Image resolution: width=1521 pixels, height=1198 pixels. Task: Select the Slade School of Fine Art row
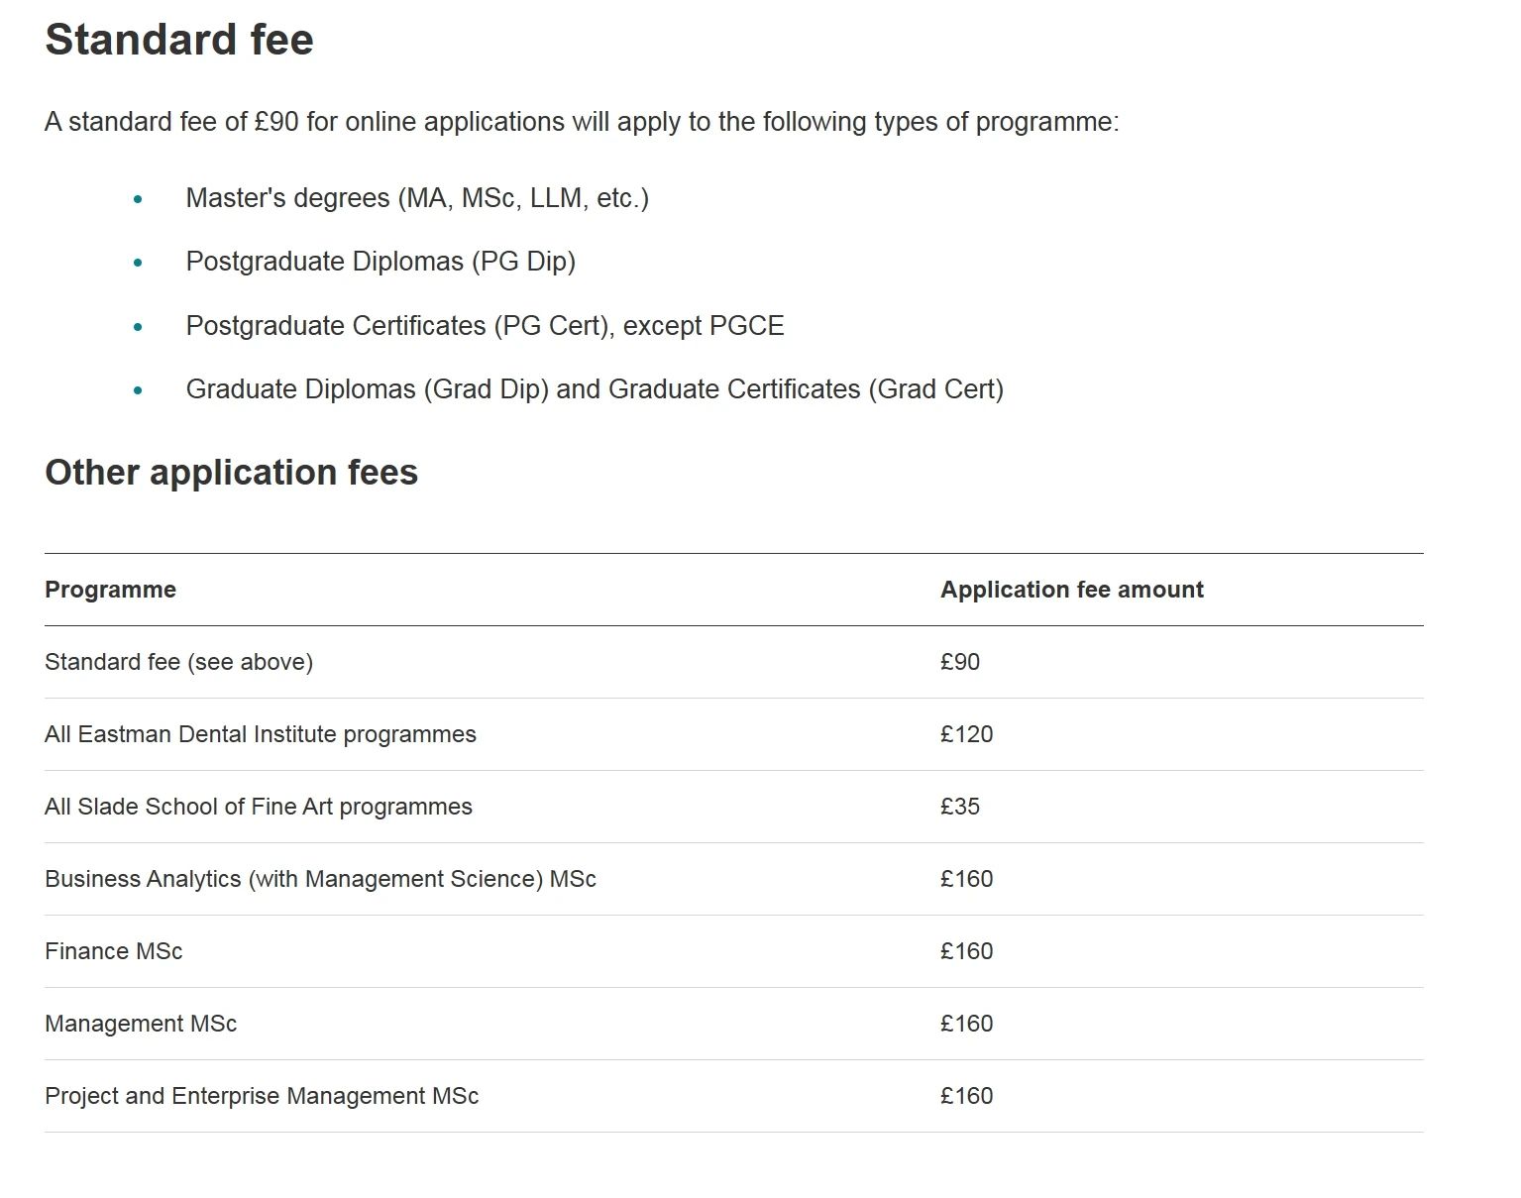[734, 807]
